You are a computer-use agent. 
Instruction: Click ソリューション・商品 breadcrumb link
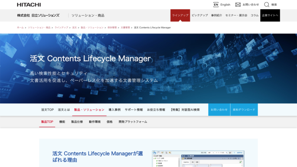(x=39, y=27)
